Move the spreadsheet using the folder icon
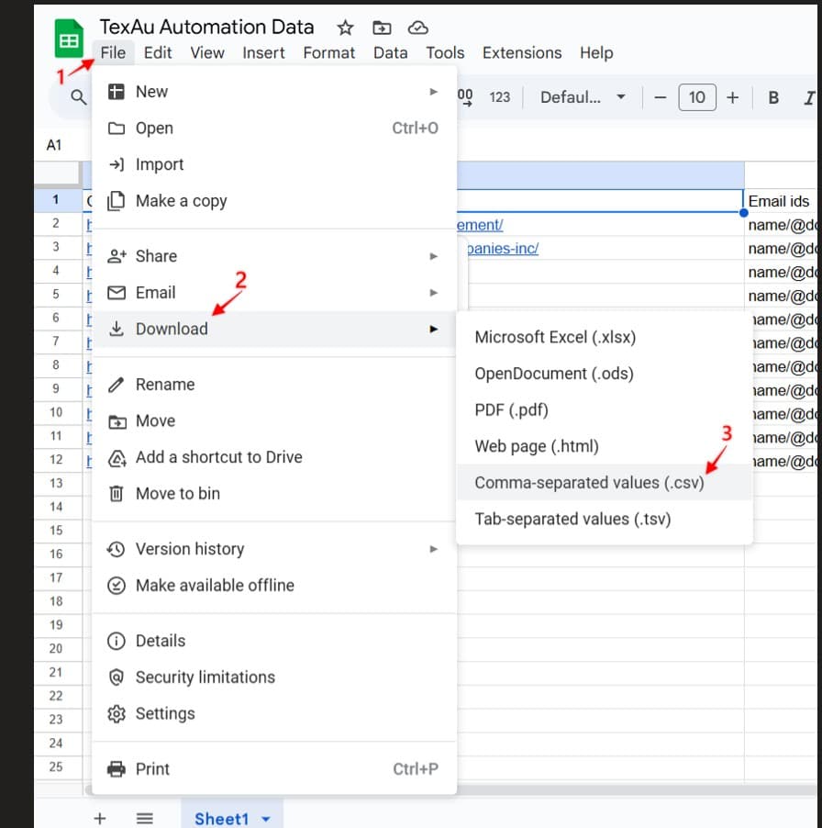Screen dimensions: 822x828 [x=382, y=27]
